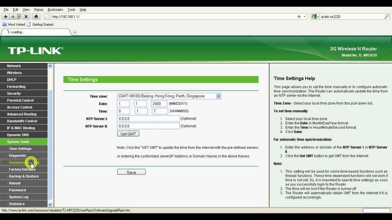Open the Most Visited bookmark folder
This screenshot has width=392, height=220.
[13, 24]
